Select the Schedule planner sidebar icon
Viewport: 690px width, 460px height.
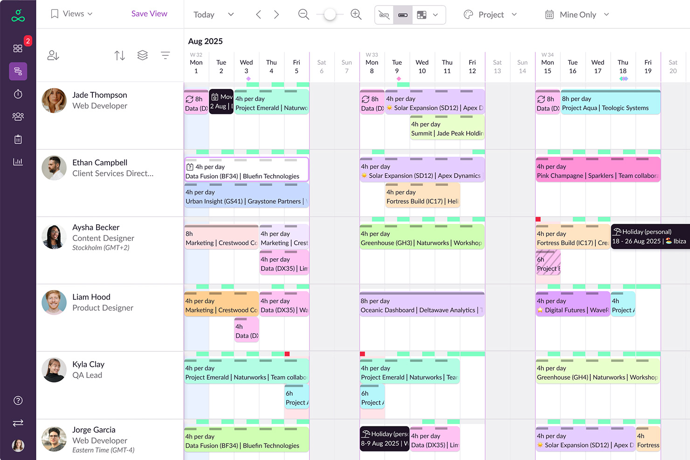coord(18,71)
